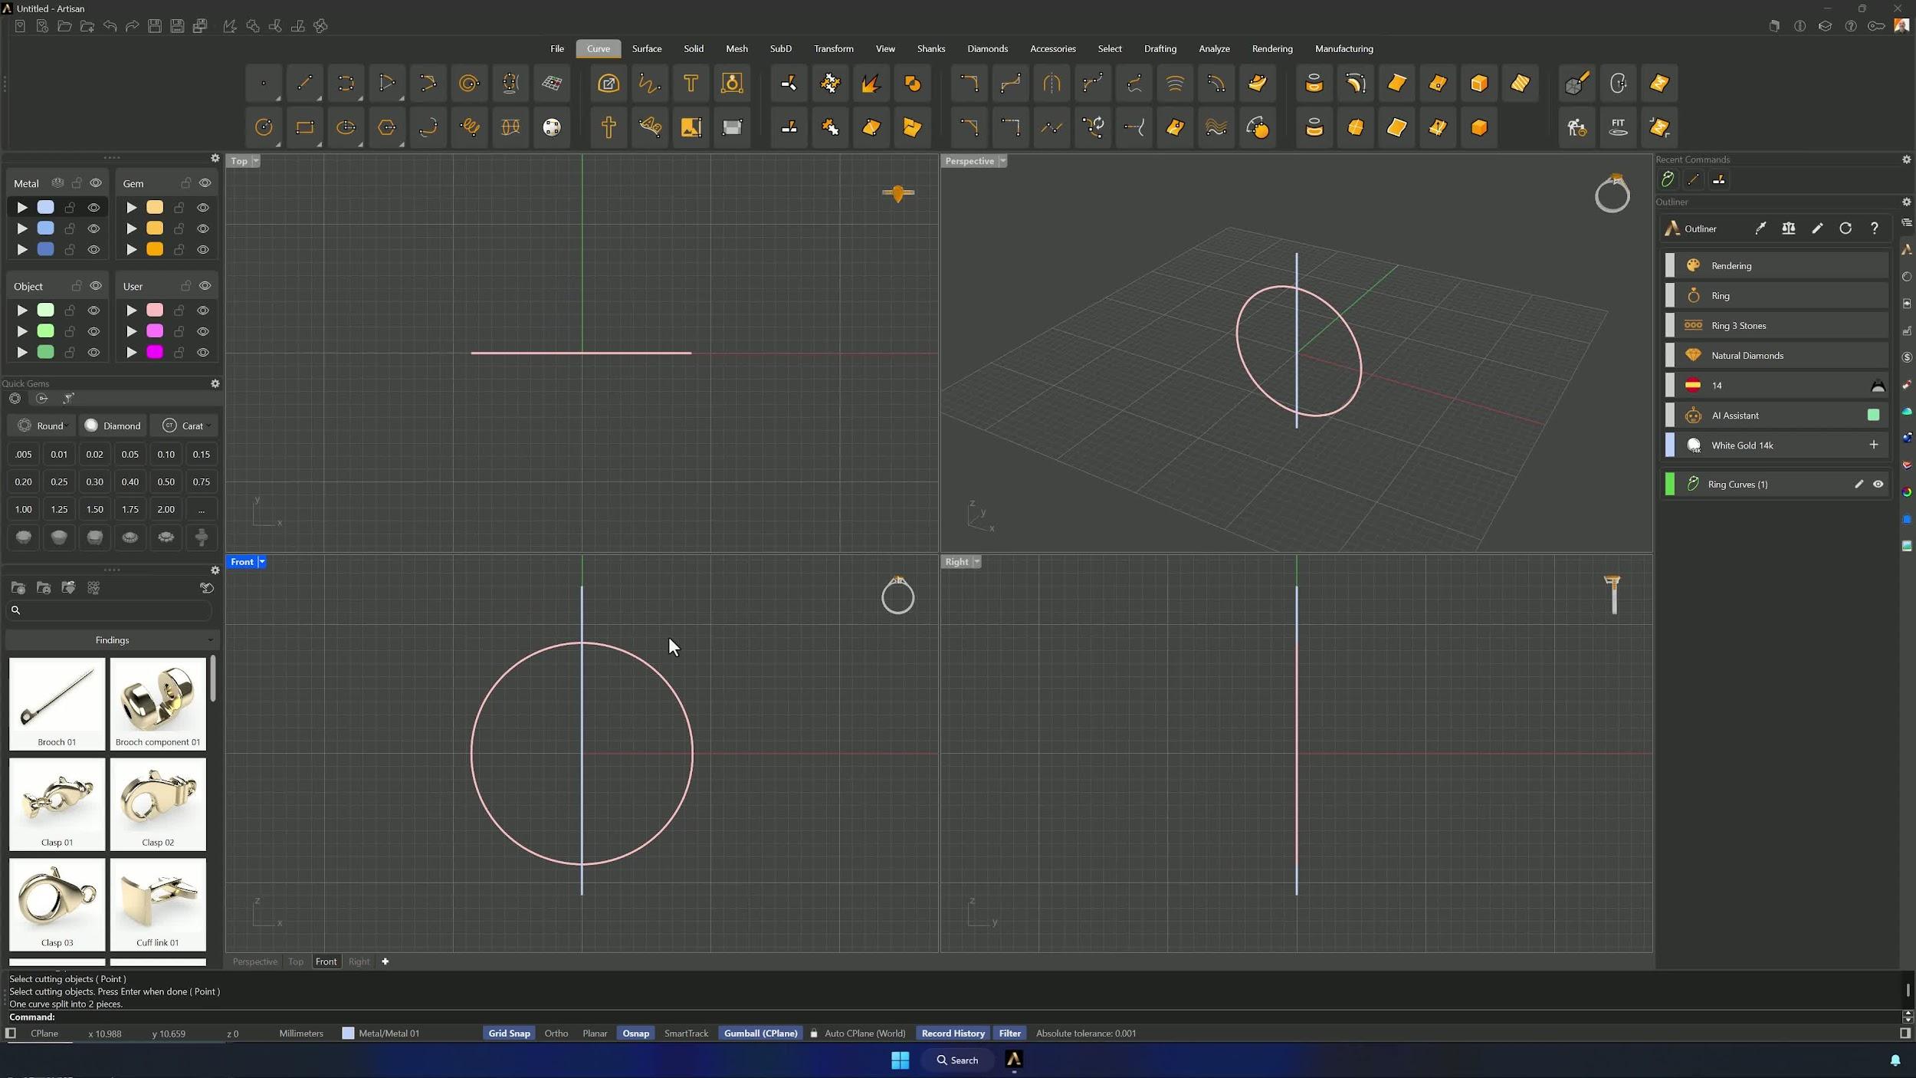Click the cross symbol tool

[609, 127]
